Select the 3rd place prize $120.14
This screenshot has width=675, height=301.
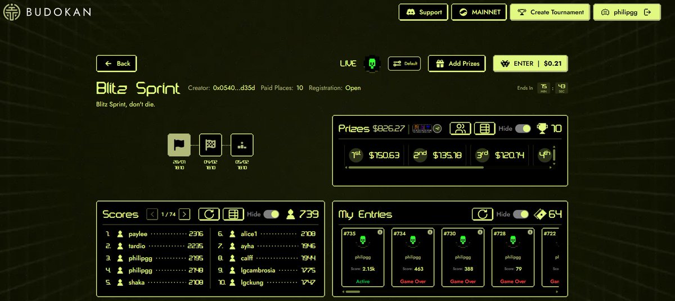501,155
